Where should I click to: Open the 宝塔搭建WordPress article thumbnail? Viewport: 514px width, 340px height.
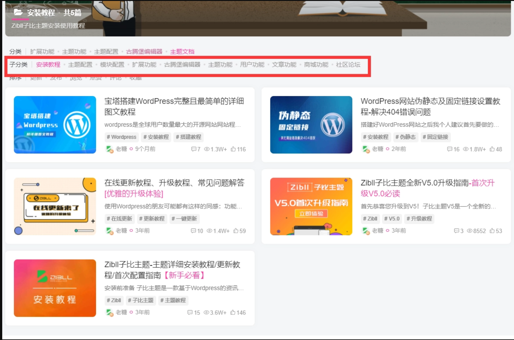55,125
